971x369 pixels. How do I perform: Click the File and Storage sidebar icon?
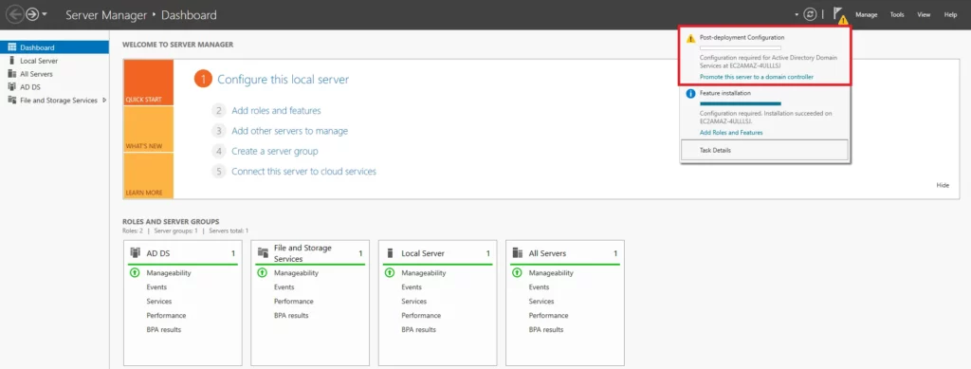(11, 100)
